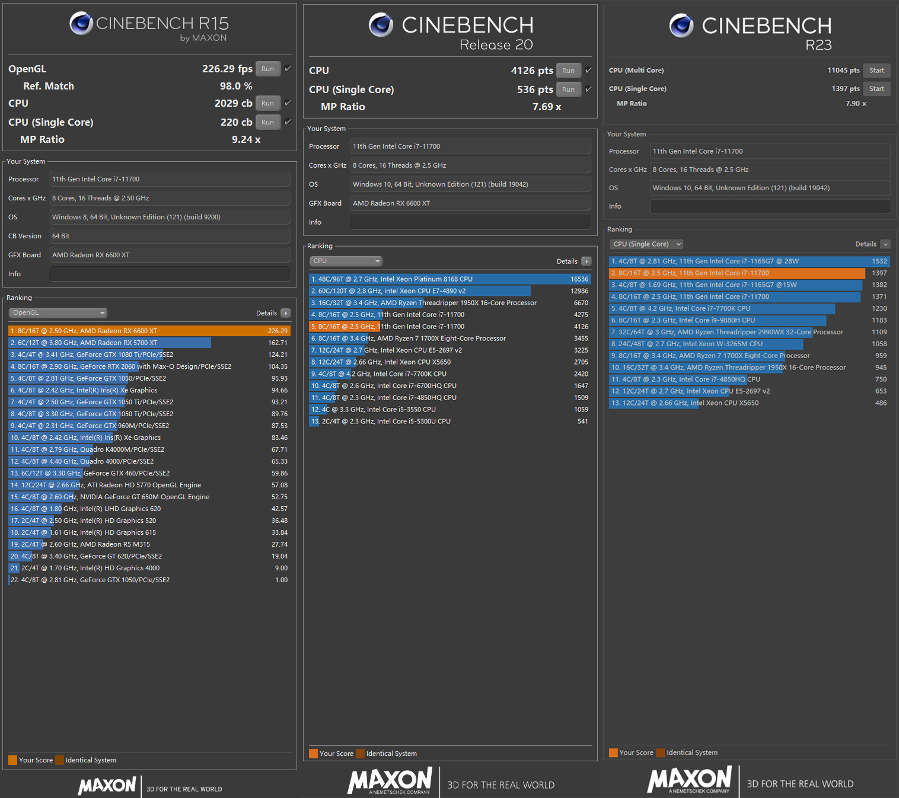
Task: Run the R15 CPU benchmark
Action: pos(268,103)
